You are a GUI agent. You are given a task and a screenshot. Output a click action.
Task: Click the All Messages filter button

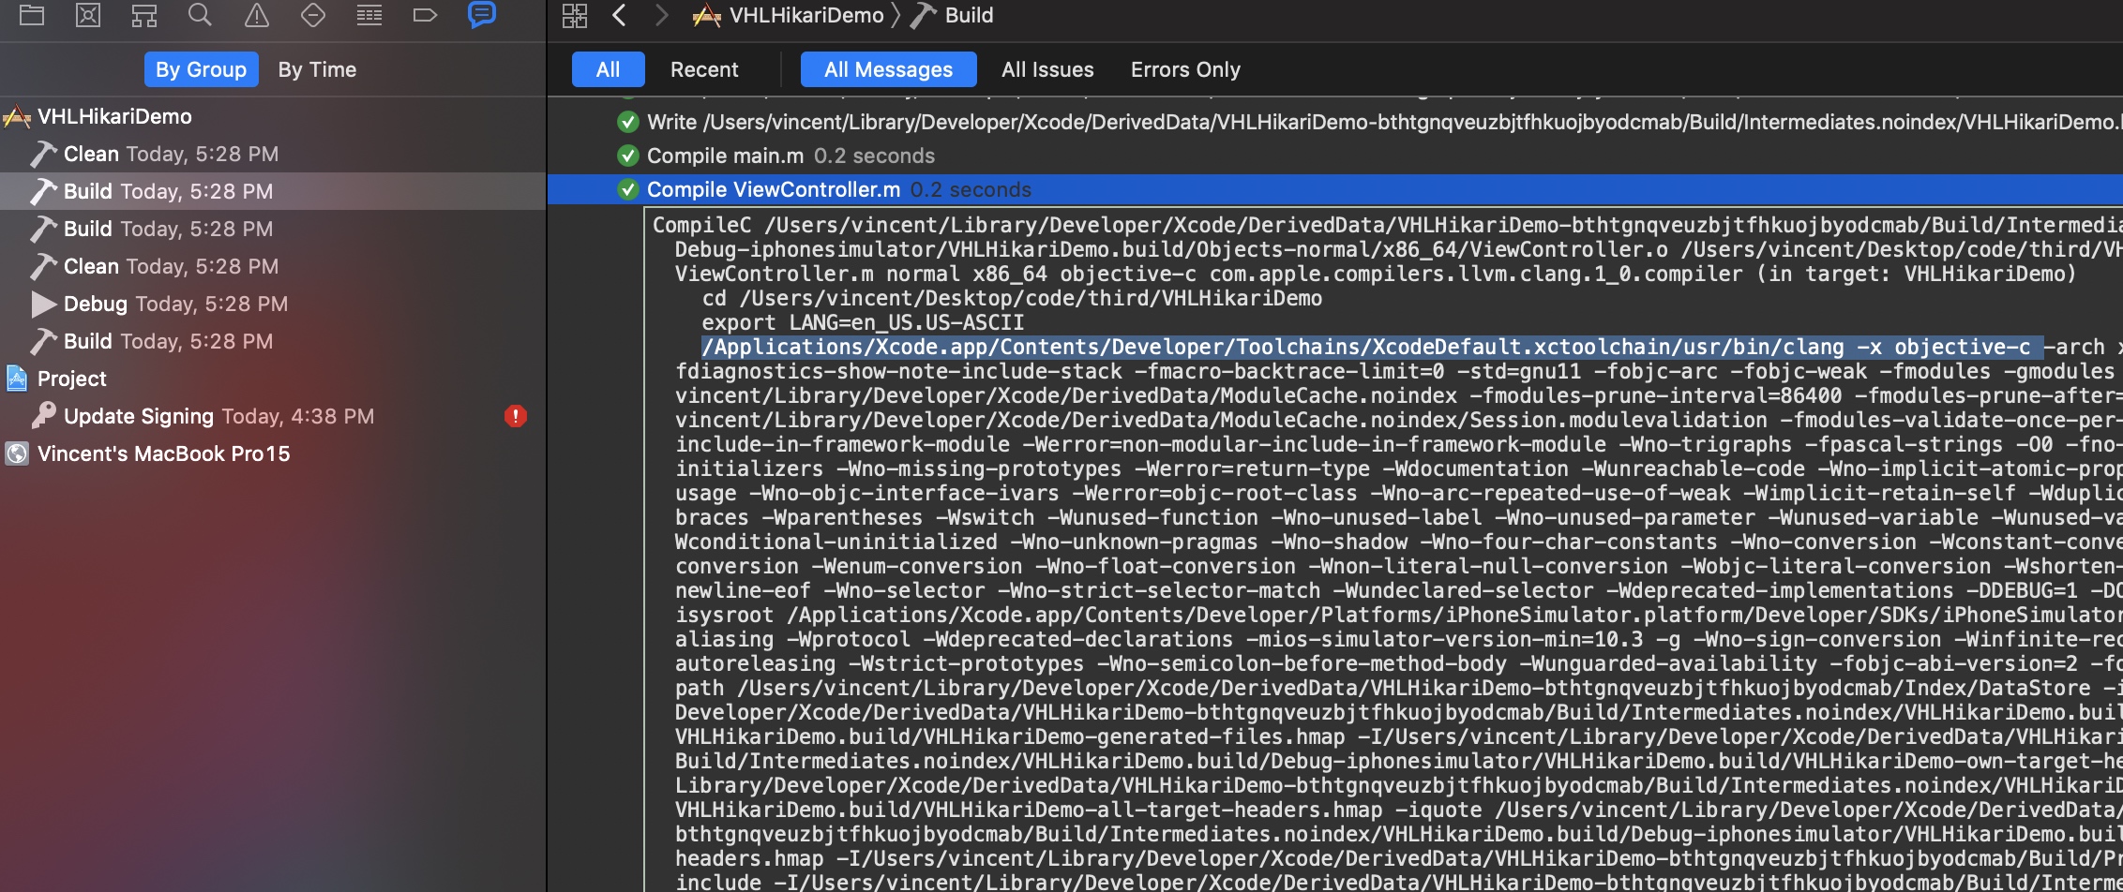[888, 69]
